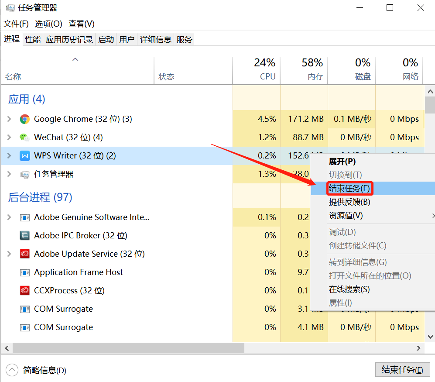Select 在线搜索(S) from the context menu

click(x=349, y=289)
